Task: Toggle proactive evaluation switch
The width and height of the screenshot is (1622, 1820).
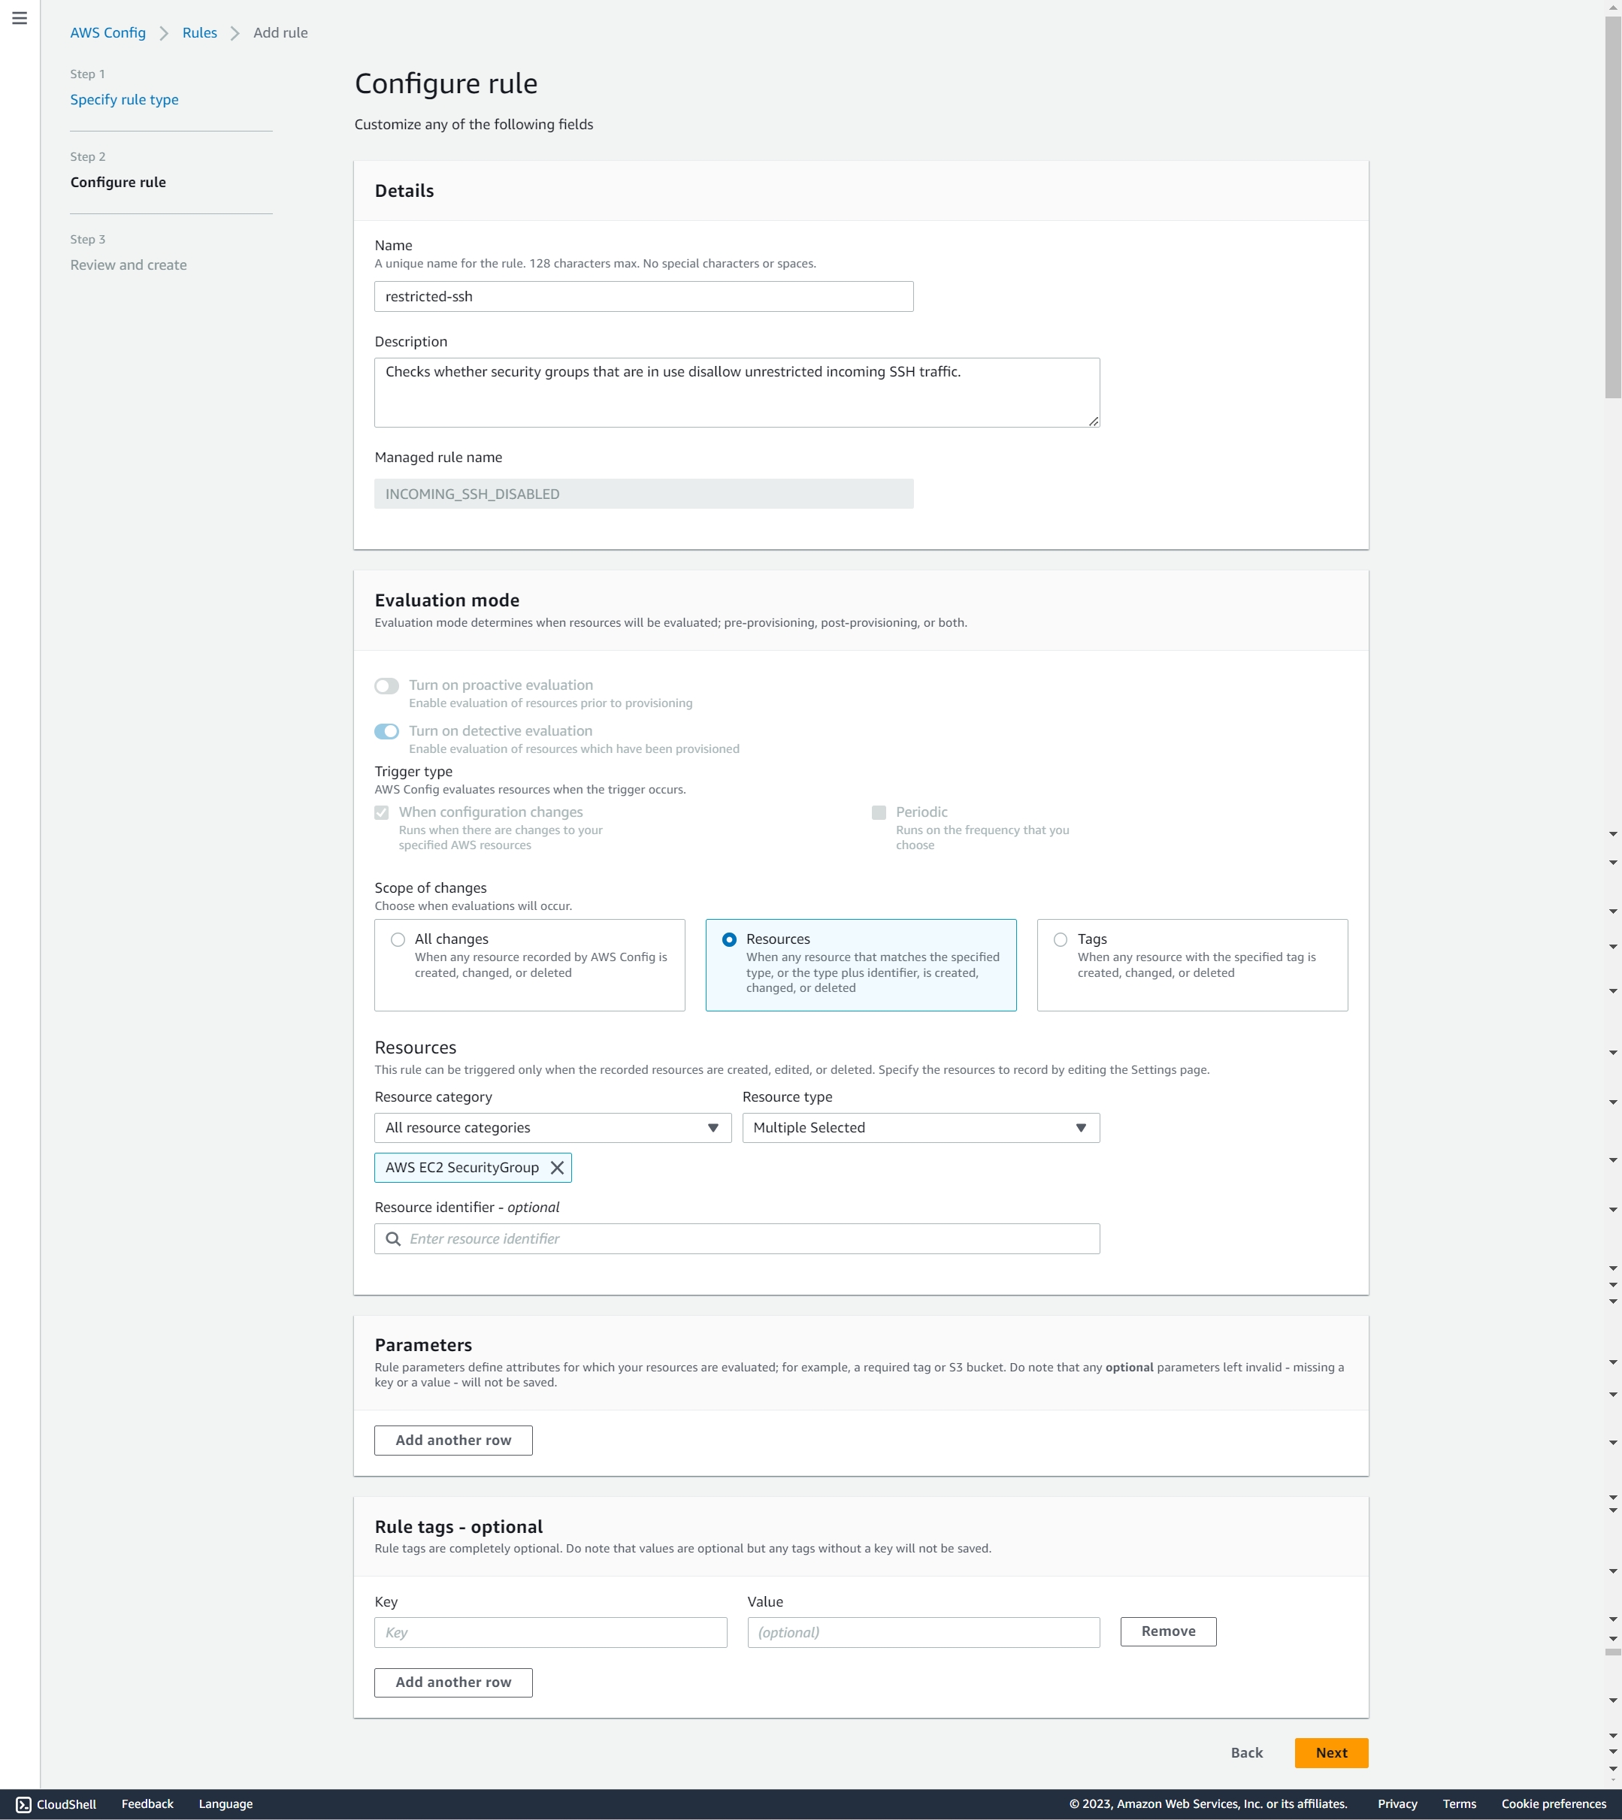Action: pyautogui.click(x=387, y=685)
